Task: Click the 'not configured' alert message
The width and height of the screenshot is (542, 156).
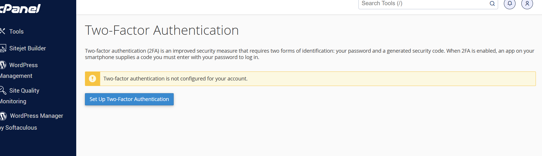Action: [175, 79]
